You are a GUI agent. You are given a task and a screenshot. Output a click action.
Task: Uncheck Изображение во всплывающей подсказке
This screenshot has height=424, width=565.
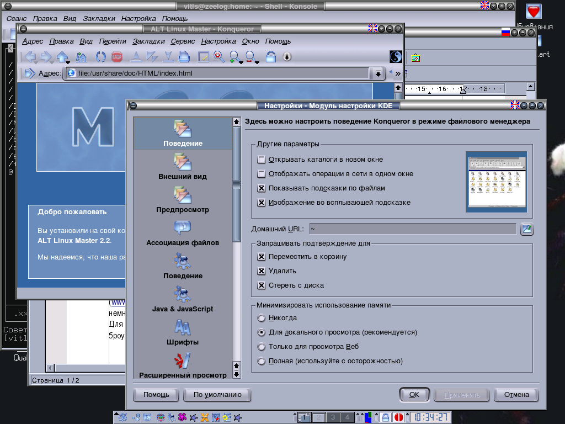(x=261, y=203)
